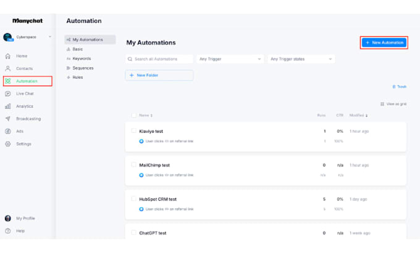
Task: Open the ChatGPT test automation
Action: [153, 233]
